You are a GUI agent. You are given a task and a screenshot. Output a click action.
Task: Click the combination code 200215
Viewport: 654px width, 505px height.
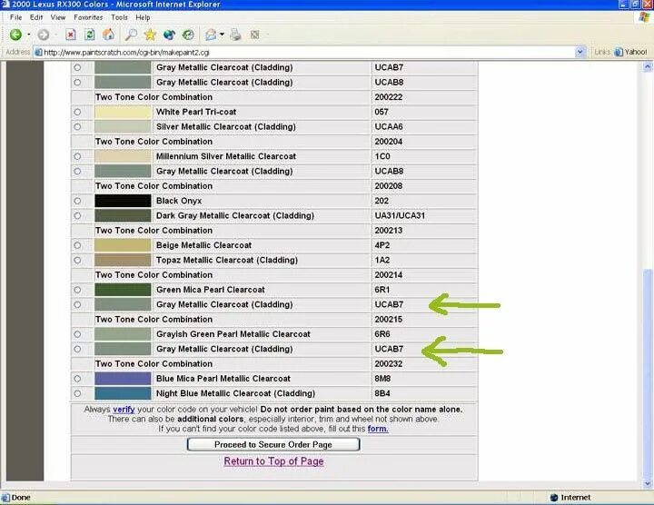click(389, 320)
